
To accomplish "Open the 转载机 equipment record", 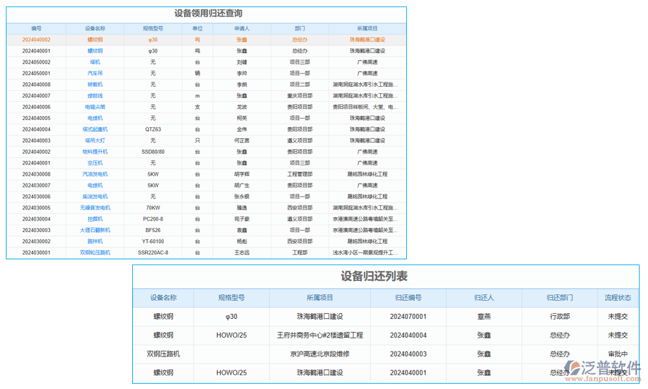I will point(93,84).
